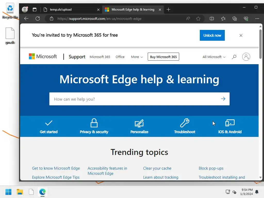
Task: Click the scrollbar down arrow
Action: (x=260, y=177)
